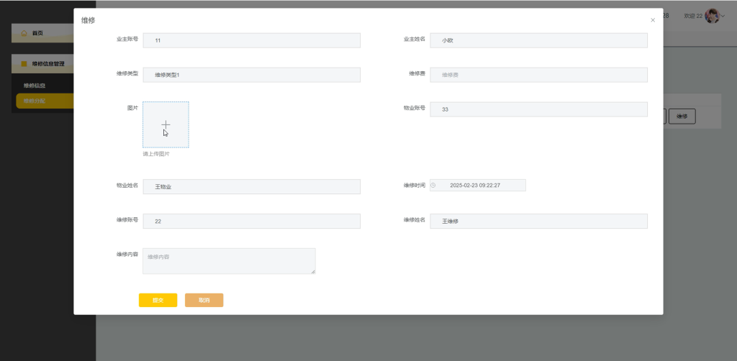Click the home icon beside 首页
The image size is (737, 361).
24,33
